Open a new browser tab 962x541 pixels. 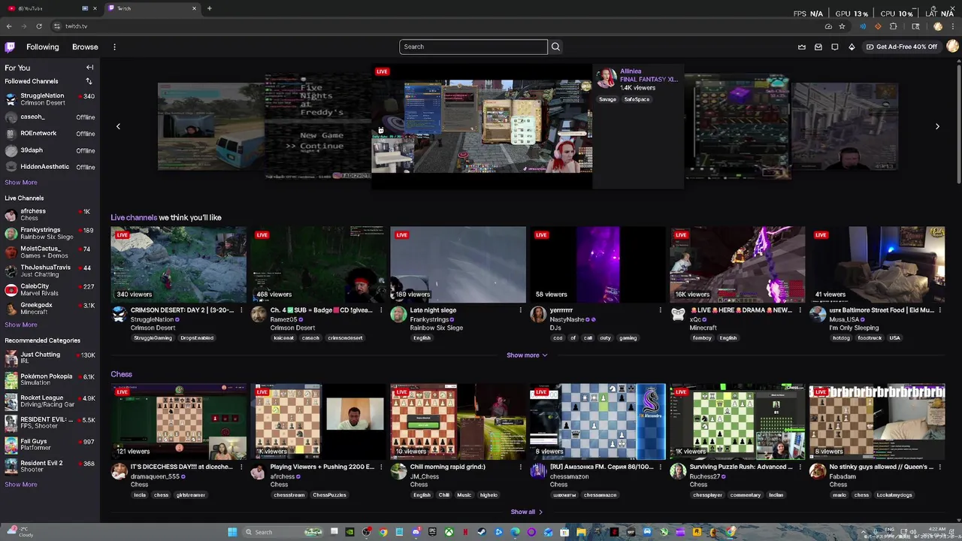[209, 8]
